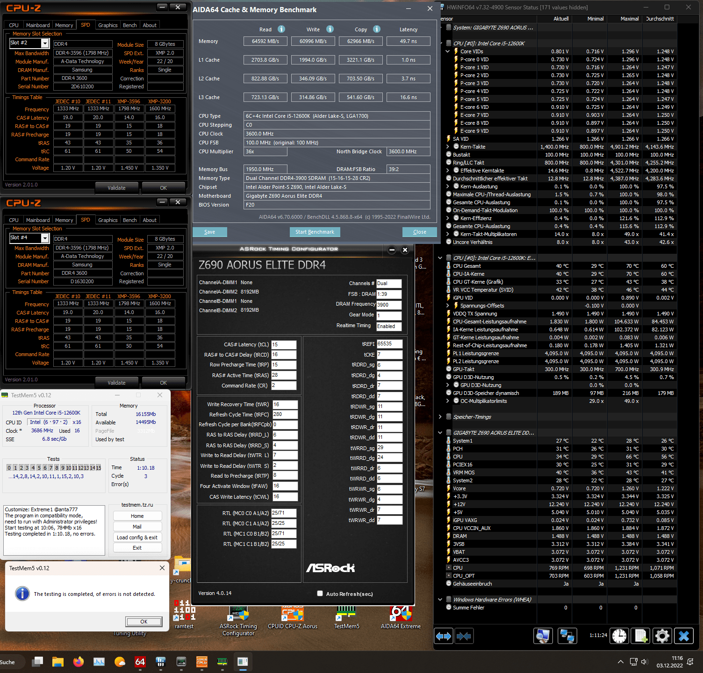Enable Auto Refresh checkbox in Timing Configurator
Viewport: 703px width, 673px height.
[320, 594]
